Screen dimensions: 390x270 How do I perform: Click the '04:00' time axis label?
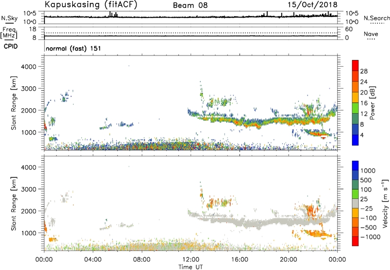pyautogui.click(x=93, y=260)
